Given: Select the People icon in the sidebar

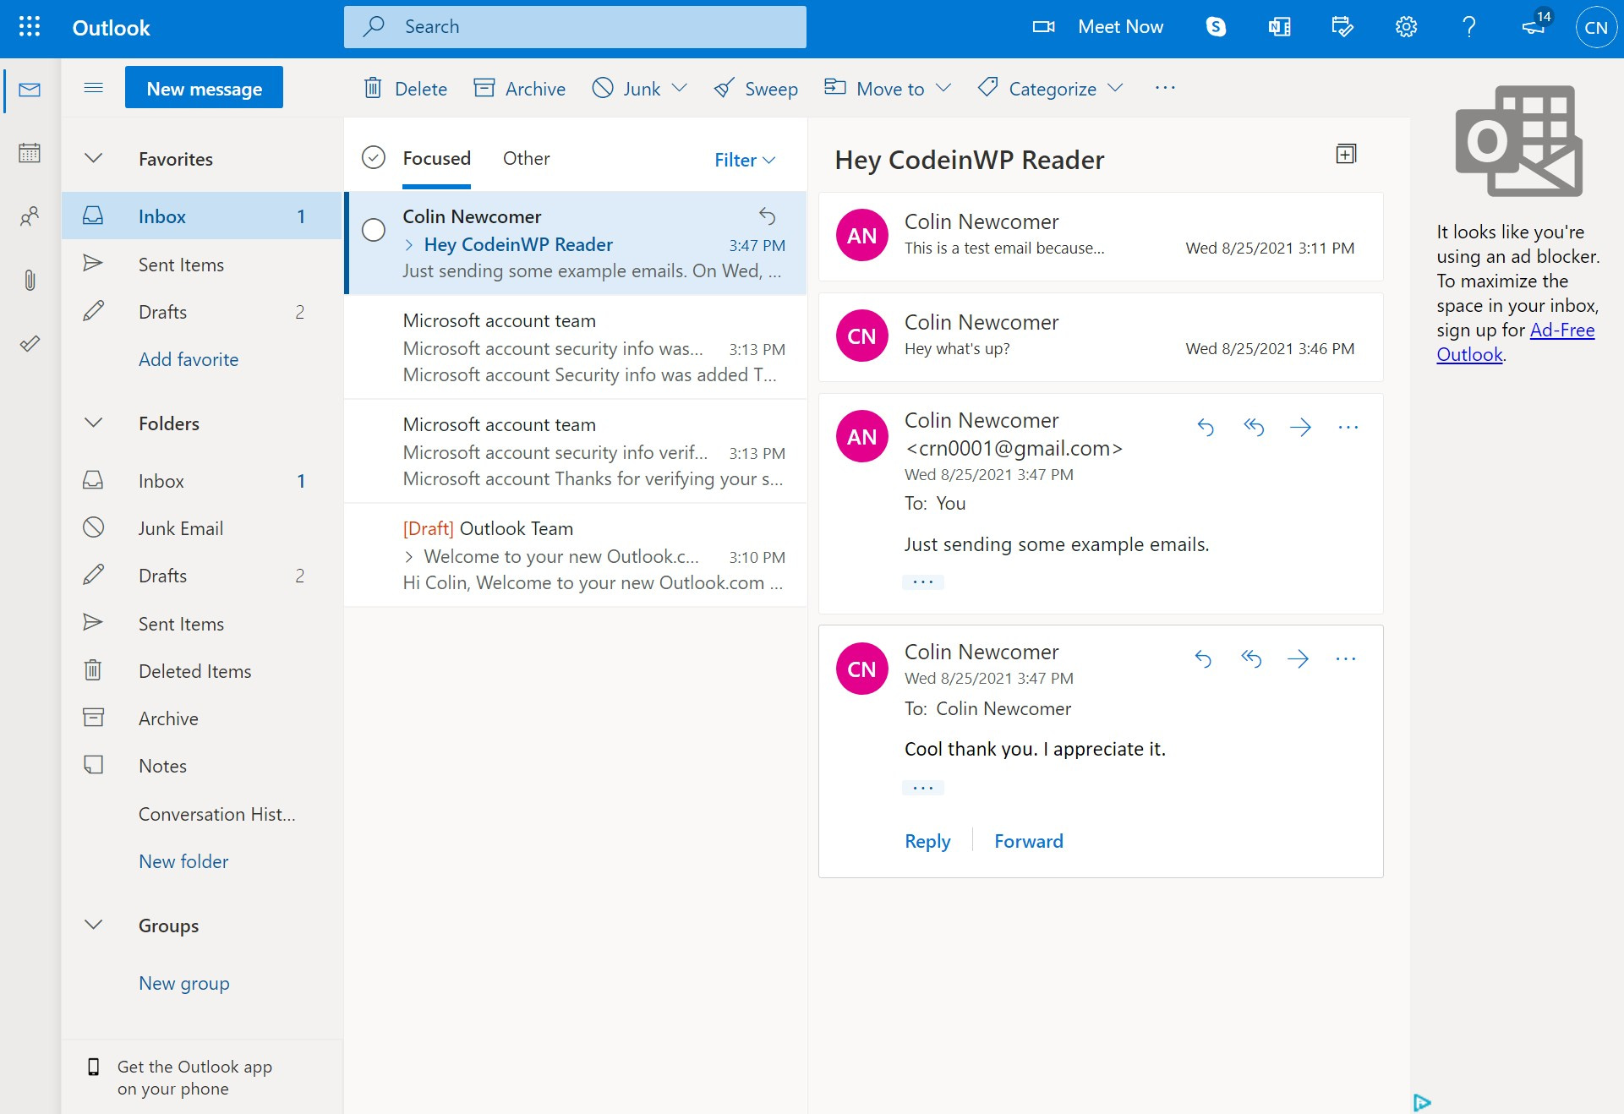Looking at the screenshot, I should [x=30, y=216].
